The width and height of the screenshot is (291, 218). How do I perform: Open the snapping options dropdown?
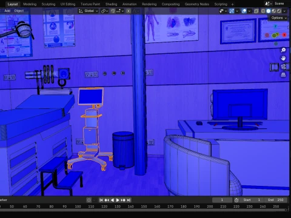tap(120, 11)
